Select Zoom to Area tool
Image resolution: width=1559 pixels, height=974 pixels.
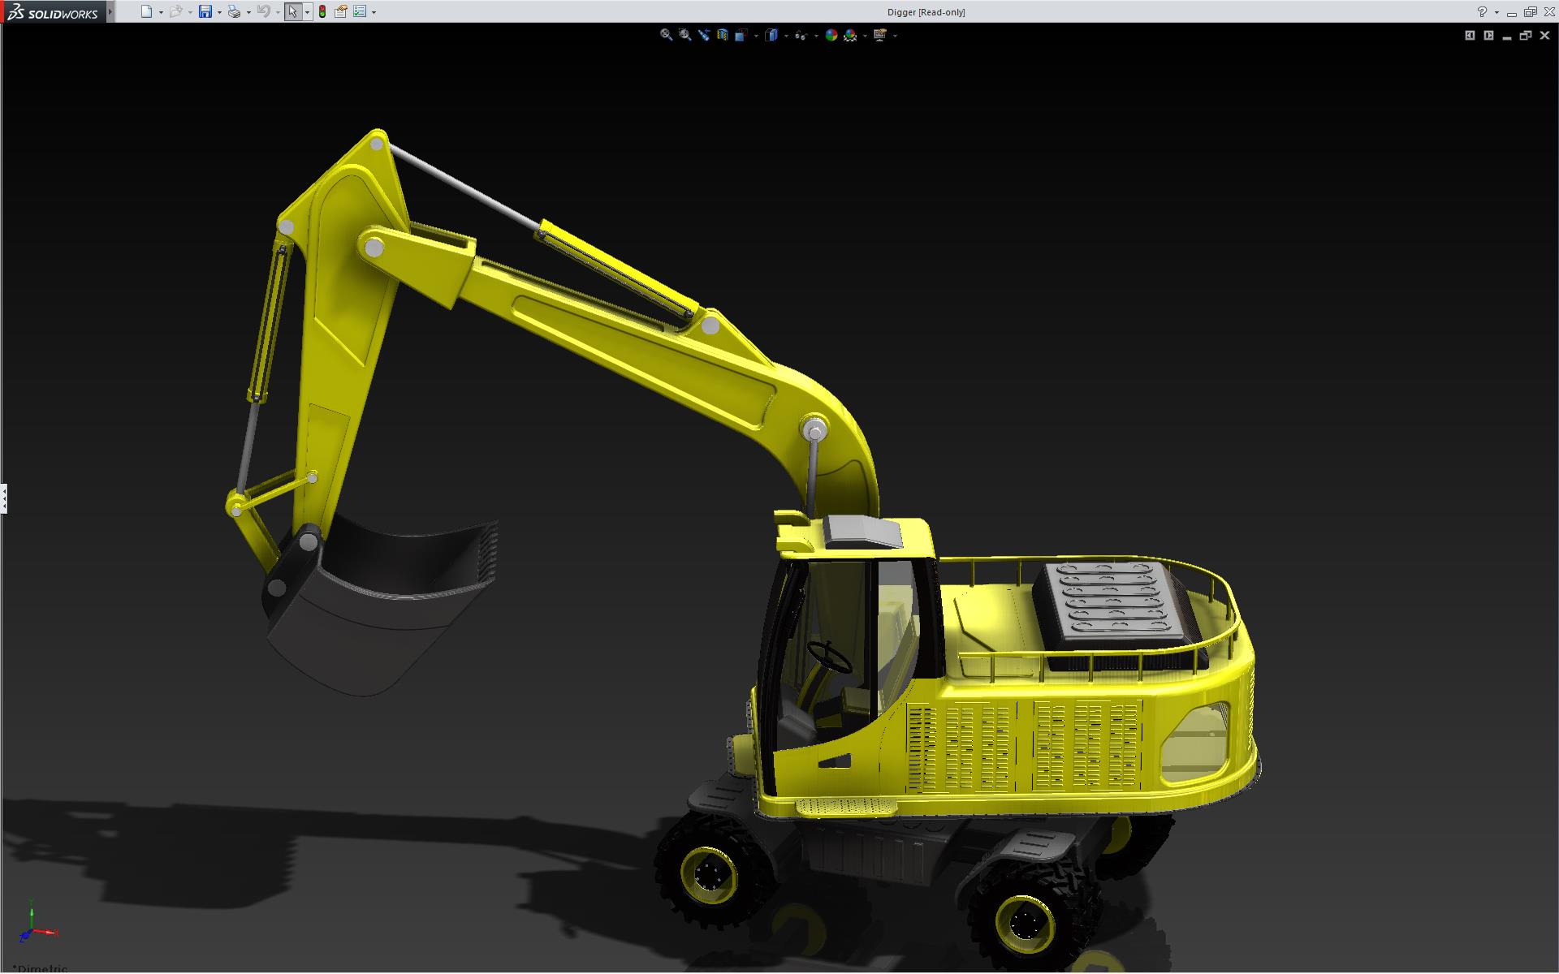[x=684, y=35]
